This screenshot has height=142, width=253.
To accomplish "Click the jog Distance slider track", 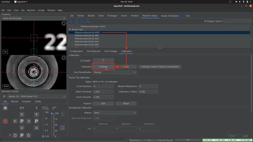I will [43, 125].
